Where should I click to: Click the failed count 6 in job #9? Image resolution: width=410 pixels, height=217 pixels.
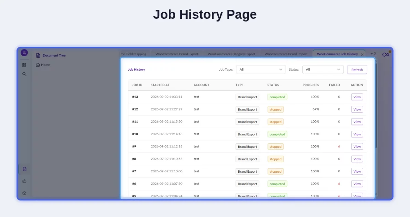339,146
